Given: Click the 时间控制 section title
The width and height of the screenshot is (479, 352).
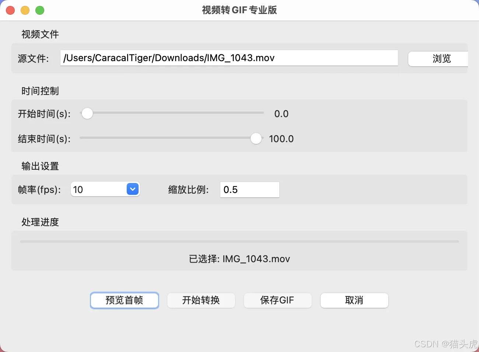Looking at the screenshot, I should coord(40,91).
